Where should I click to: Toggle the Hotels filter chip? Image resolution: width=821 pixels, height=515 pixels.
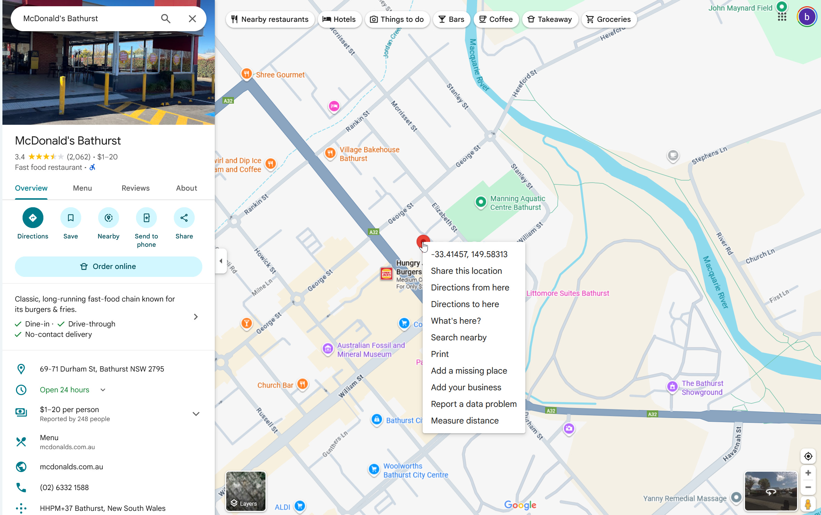[x=339, y=19]
